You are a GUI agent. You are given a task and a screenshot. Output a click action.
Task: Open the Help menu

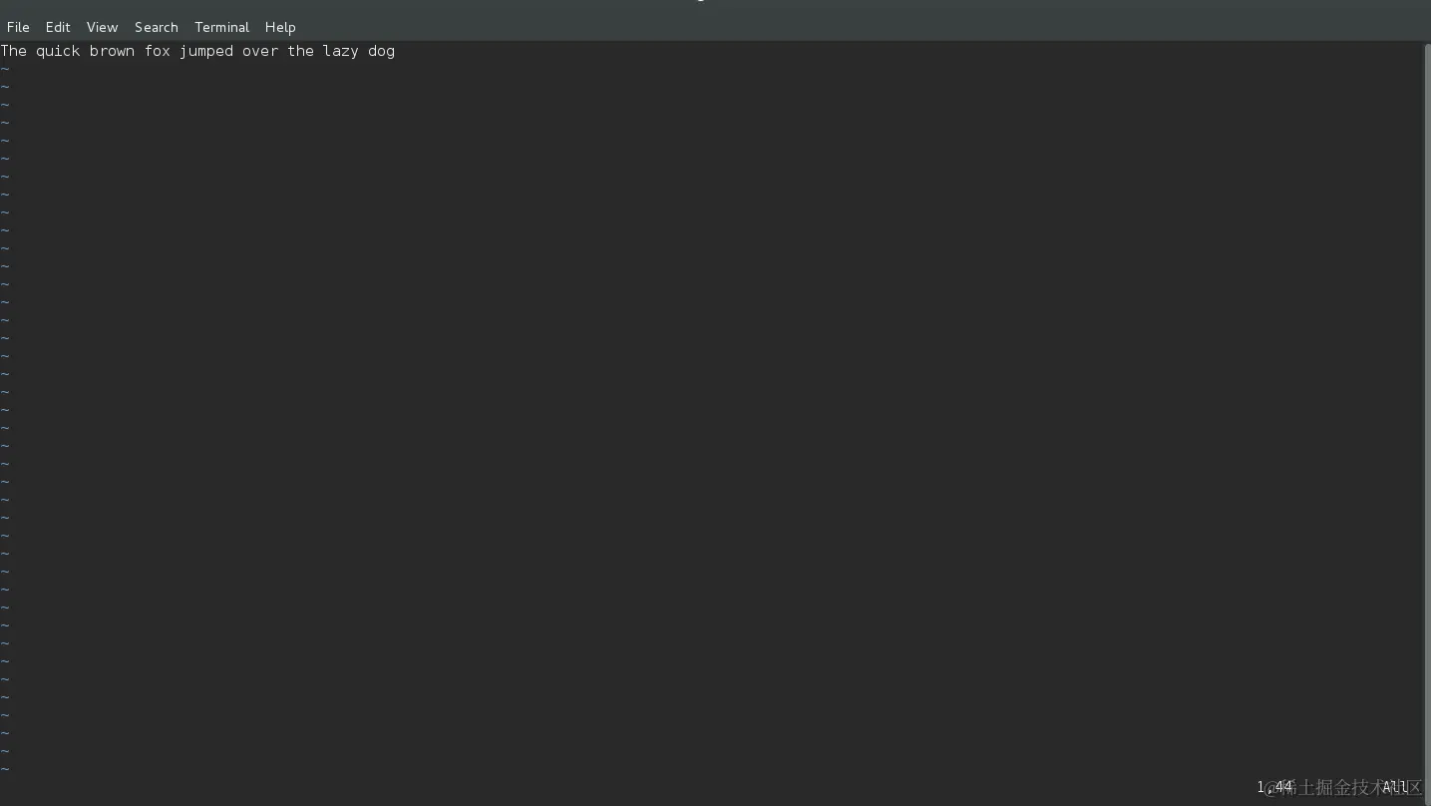pos(280,27)
